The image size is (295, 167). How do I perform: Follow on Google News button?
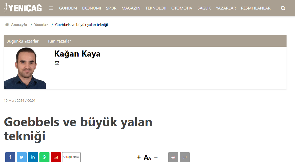click(x=71, y=157)
